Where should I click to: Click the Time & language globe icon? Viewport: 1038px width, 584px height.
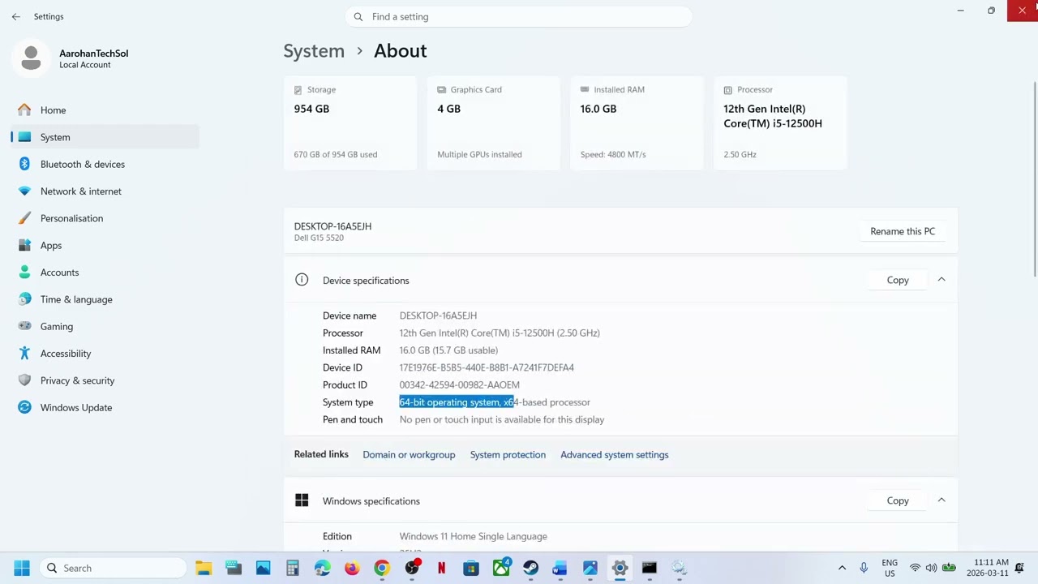click(x=24, y=299)
